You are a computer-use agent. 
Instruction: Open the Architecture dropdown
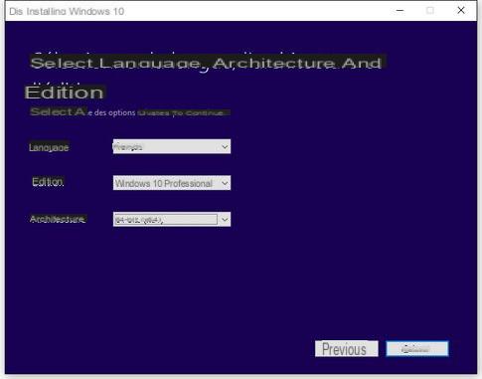pyautogui.click(x=172, y=219)
